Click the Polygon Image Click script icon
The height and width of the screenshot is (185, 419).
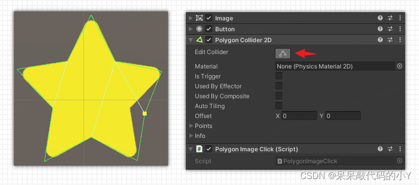pyautogui.click(x=199, y=149)
